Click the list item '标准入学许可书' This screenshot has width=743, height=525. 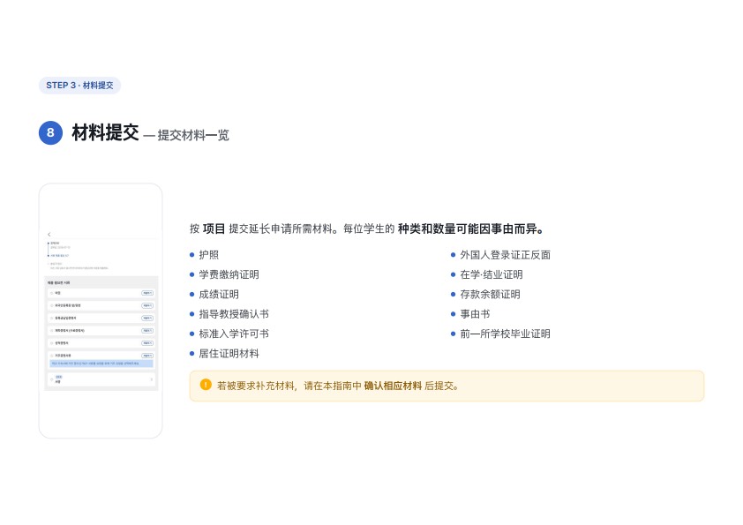point(234,334)
